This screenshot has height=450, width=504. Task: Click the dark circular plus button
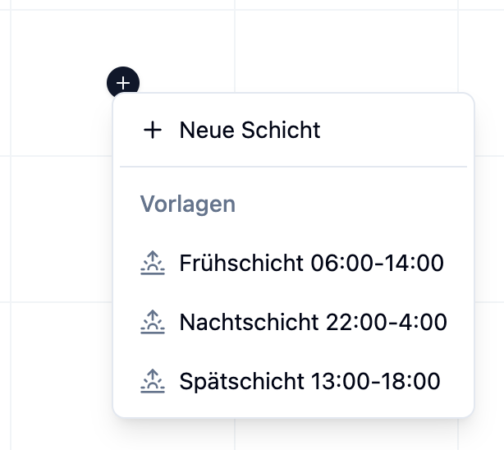coord(123,82)
